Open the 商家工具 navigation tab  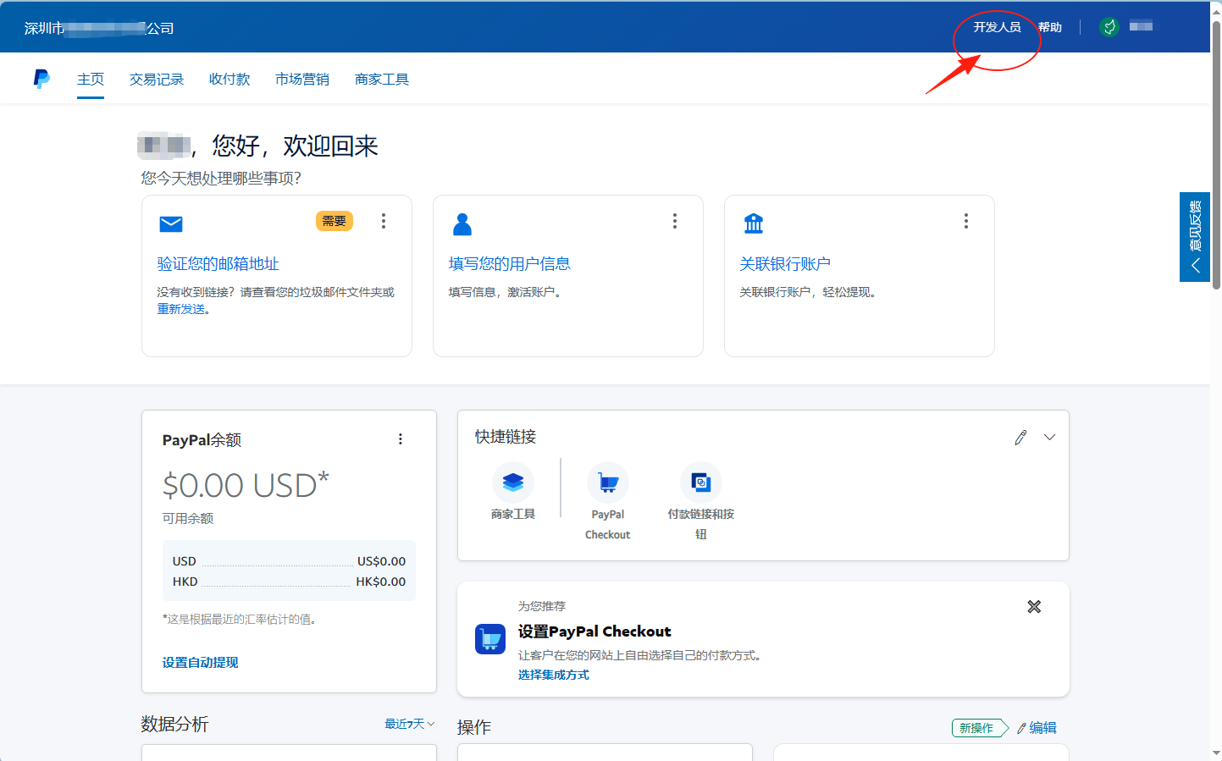point(382,79)
